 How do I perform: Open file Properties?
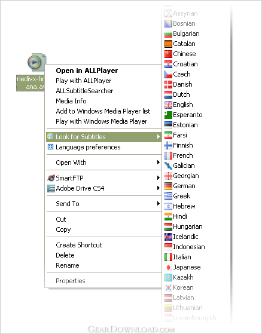pyautogui.click(x=71, y=281)
